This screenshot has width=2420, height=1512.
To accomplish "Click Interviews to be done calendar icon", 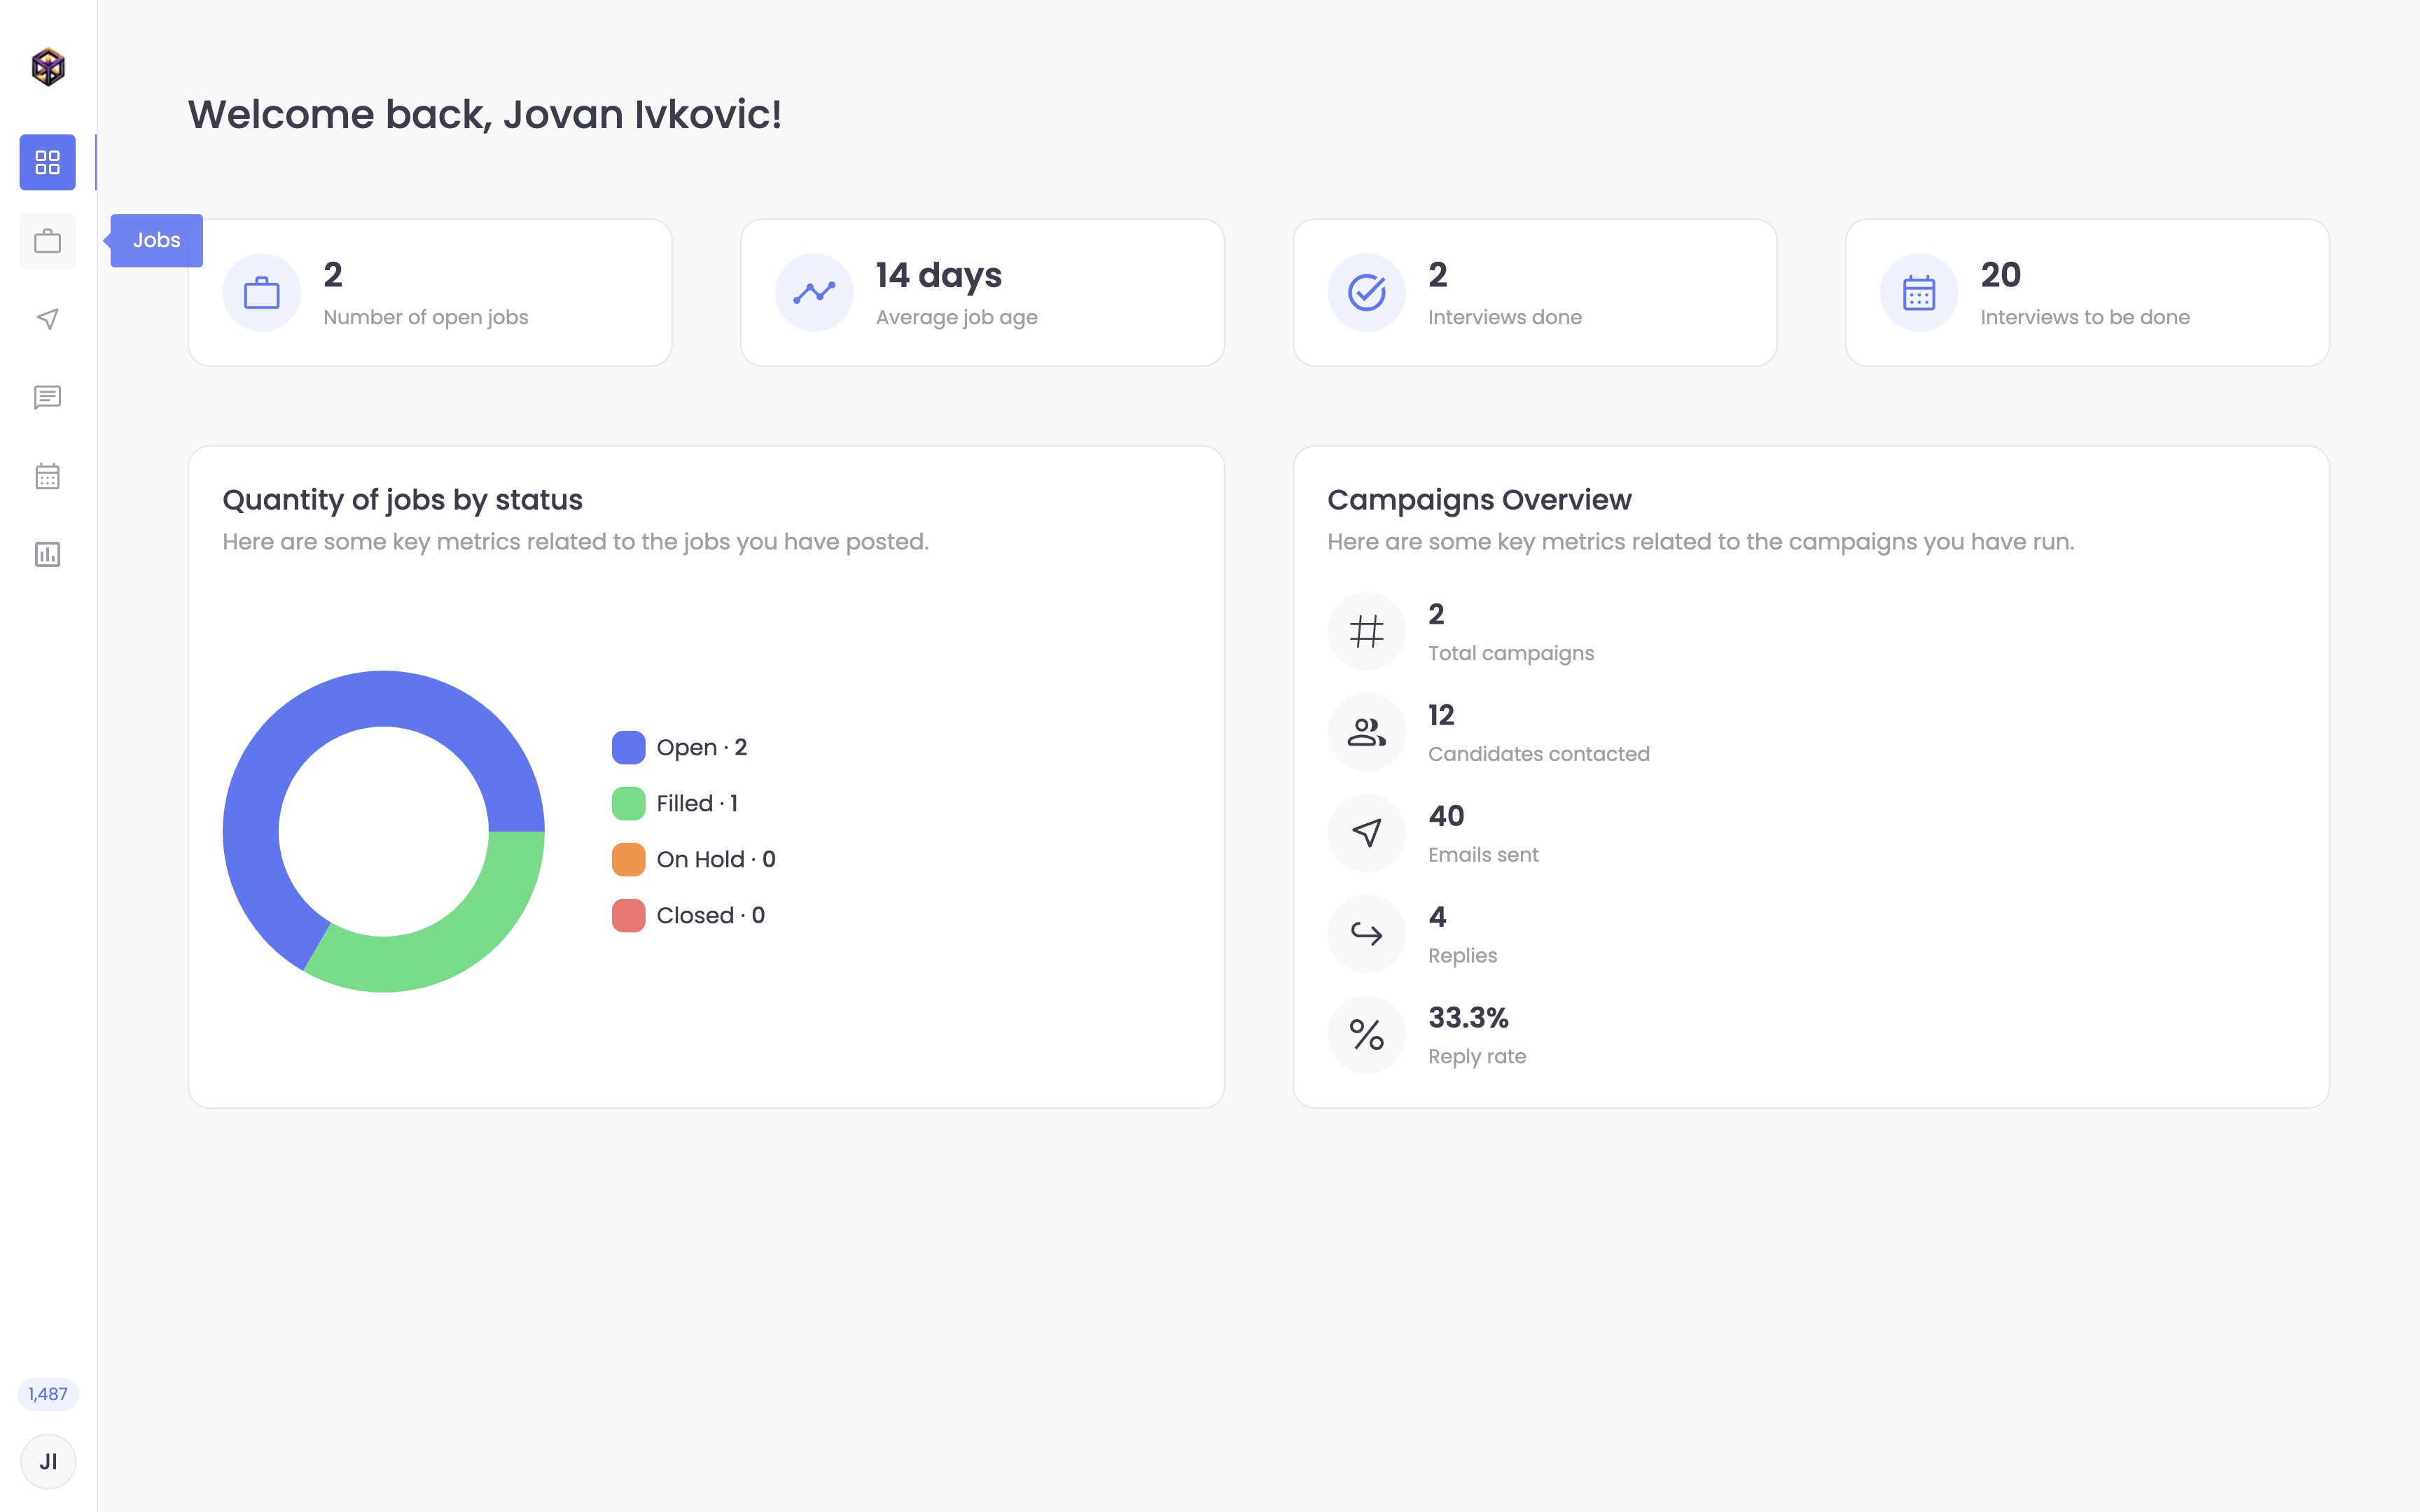I will (1918, 293).
